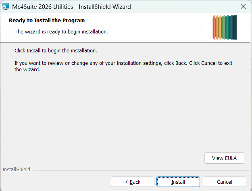The width and height of the screenshot is (252, 191).
Task: Cancel the installation wizard
Action: 224,182
